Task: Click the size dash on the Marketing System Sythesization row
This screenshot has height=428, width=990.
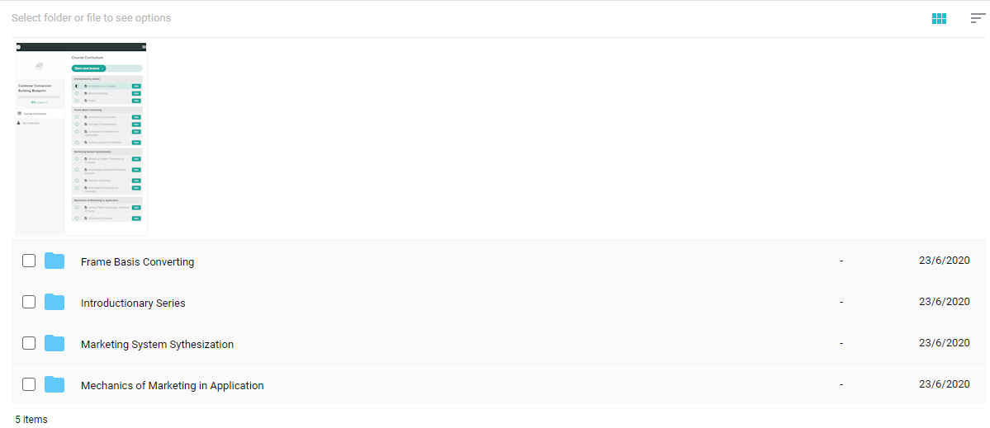Action: pyautogui.click(x=841, y=344)
